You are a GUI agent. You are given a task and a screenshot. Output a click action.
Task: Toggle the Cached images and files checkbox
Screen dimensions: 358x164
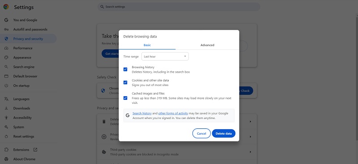pyautogui.click(x=125, y=98)
